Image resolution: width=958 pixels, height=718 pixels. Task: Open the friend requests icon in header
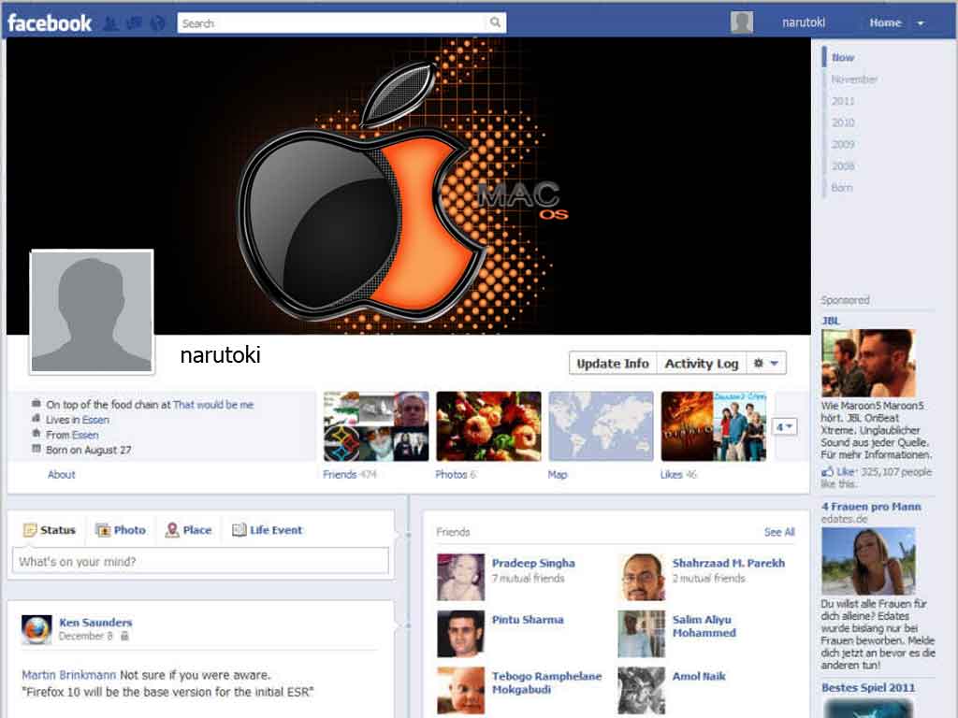pos(110,23)
